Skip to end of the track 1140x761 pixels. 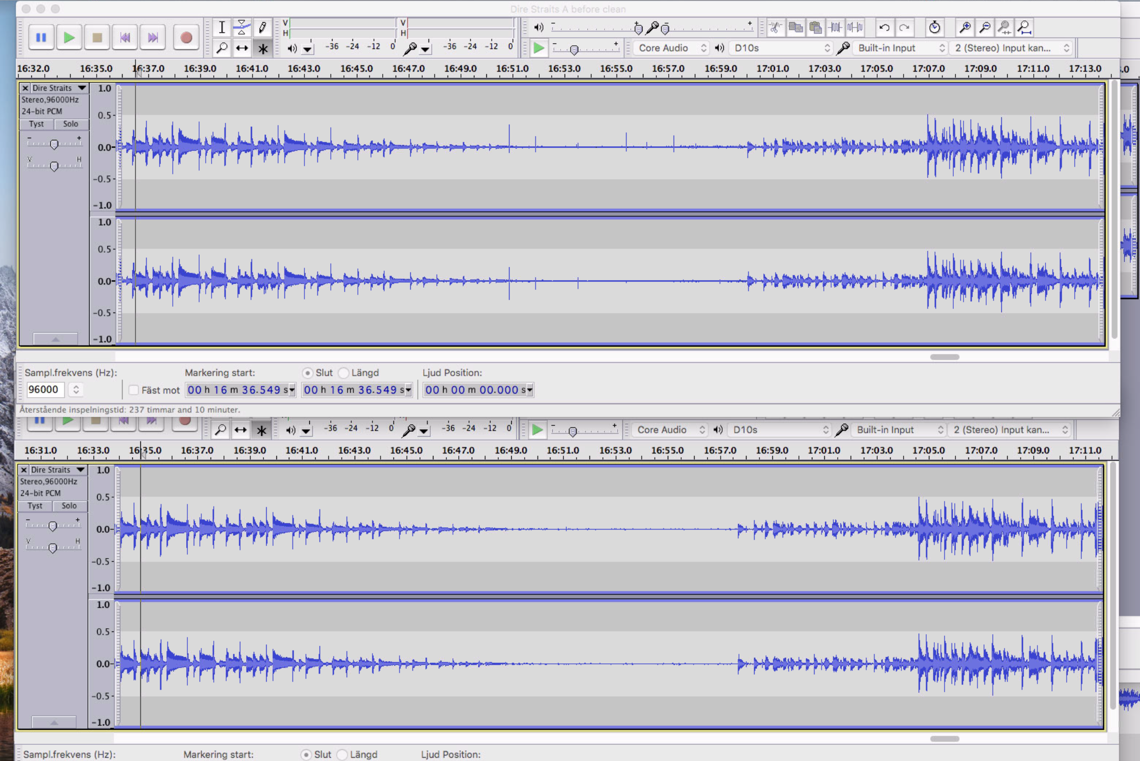[x=153, y=37]
